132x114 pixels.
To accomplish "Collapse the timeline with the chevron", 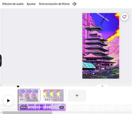I will [102, 86].
